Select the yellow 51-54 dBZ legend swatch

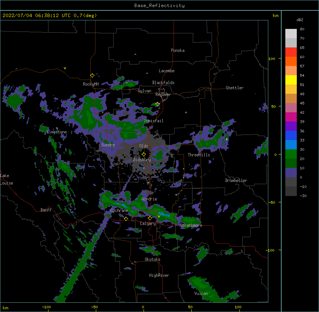(291, 80)
